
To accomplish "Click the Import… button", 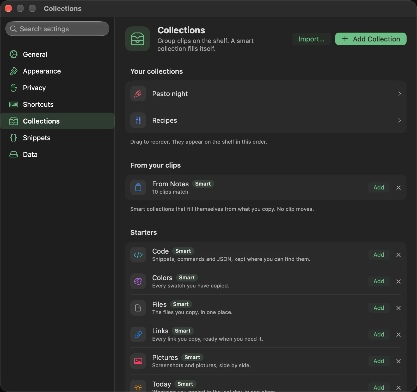I will (x=311, y=39).
